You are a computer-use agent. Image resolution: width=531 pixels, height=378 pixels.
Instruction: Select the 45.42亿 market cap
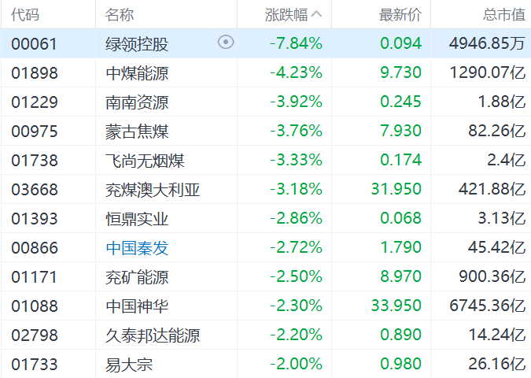coord(497,247)
